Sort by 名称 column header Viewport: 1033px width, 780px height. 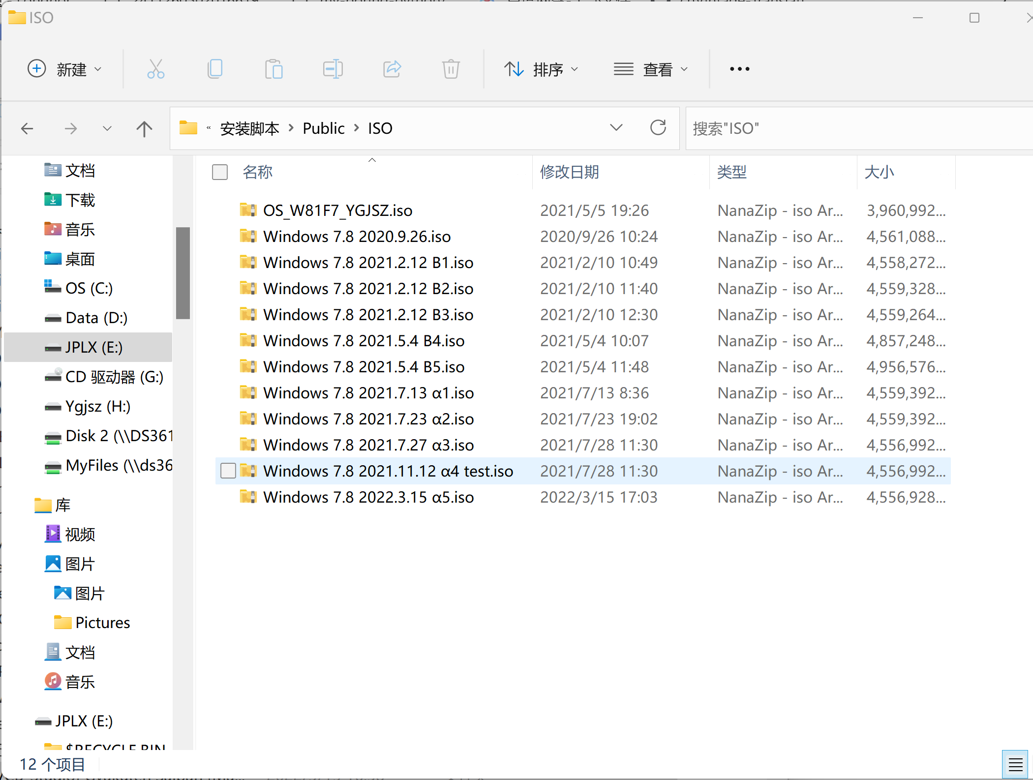pyautogui.click(x=257, y=172)
